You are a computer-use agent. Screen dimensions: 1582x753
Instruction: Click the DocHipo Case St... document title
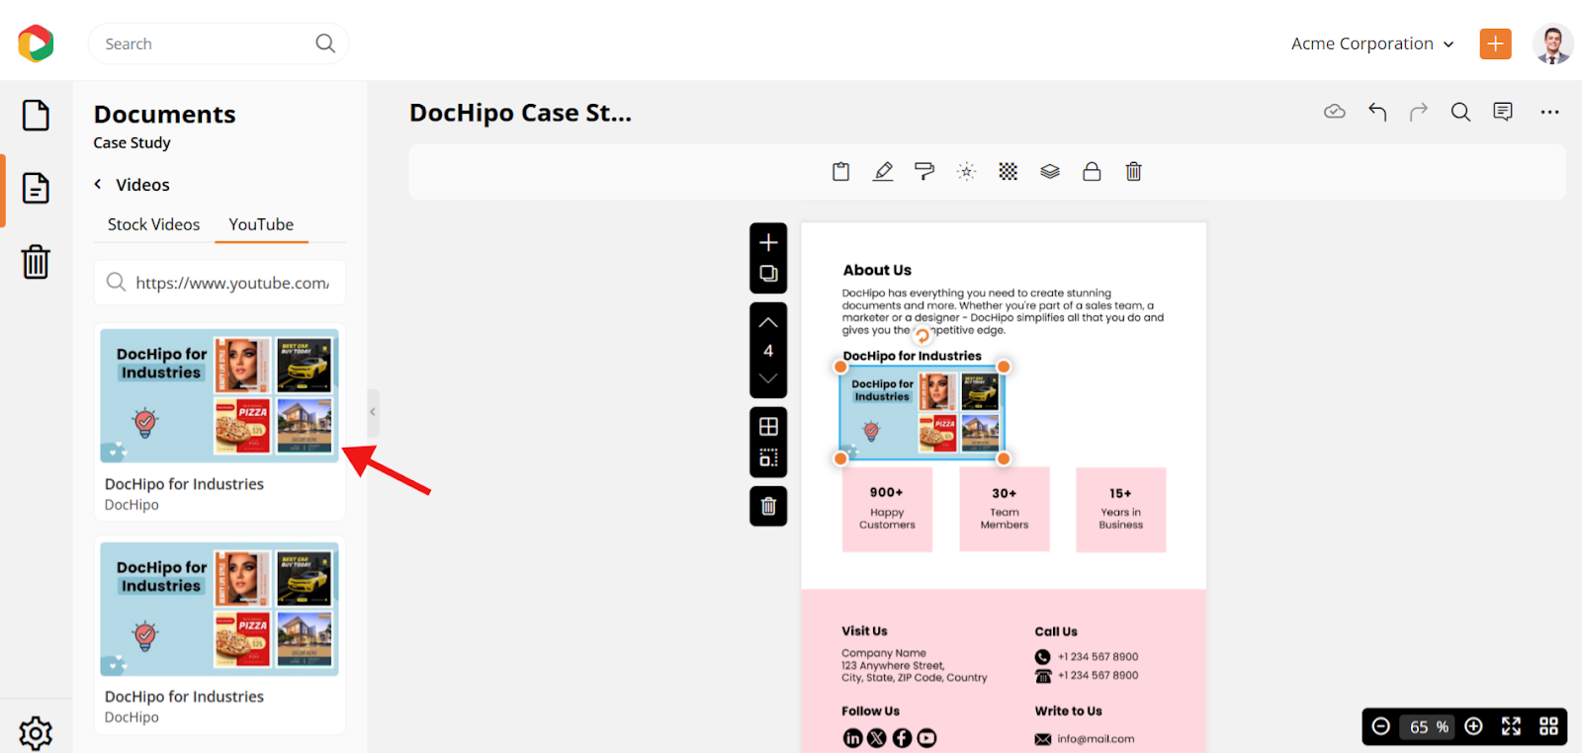coord(520,113)
